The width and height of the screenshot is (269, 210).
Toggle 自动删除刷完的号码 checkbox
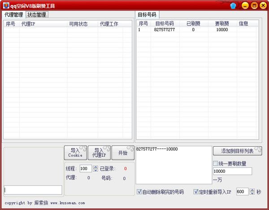(x=139, y=192)
